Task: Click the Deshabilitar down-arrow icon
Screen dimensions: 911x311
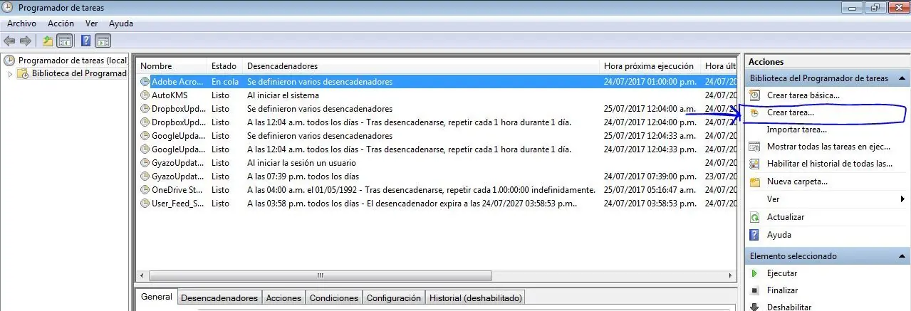Action: click(x=754, y=307)
